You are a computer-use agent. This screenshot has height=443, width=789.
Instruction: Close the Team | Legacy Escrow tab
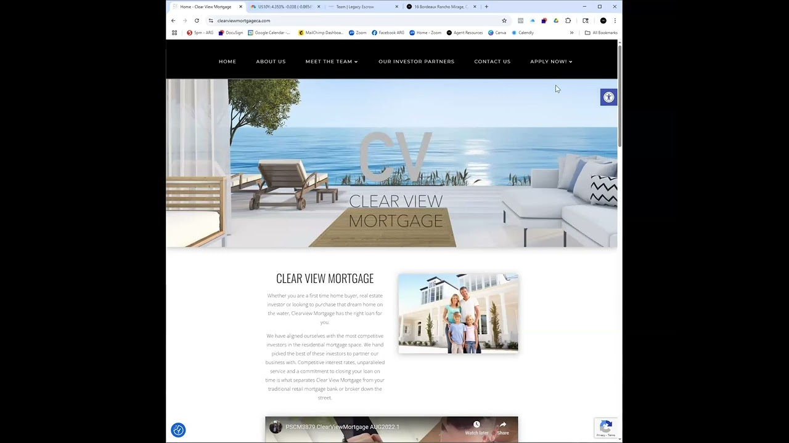[x=396, y=7]
